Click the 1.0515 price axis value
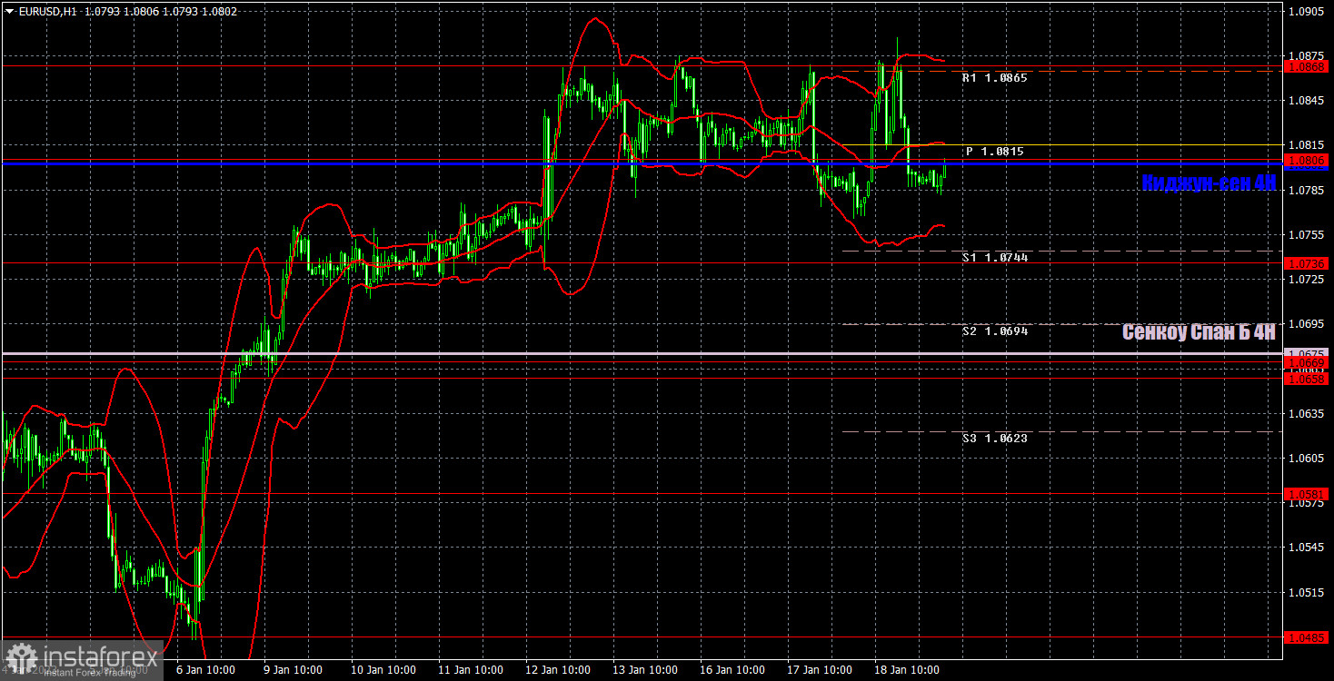The image size is (1334, 681). coord(1307,593)
